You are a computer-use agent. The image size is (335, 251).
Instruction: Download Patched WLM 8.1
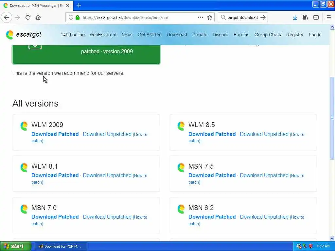[55, 176]
